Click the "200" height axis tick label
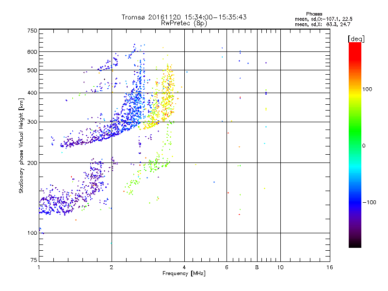 tap(32, 163)
